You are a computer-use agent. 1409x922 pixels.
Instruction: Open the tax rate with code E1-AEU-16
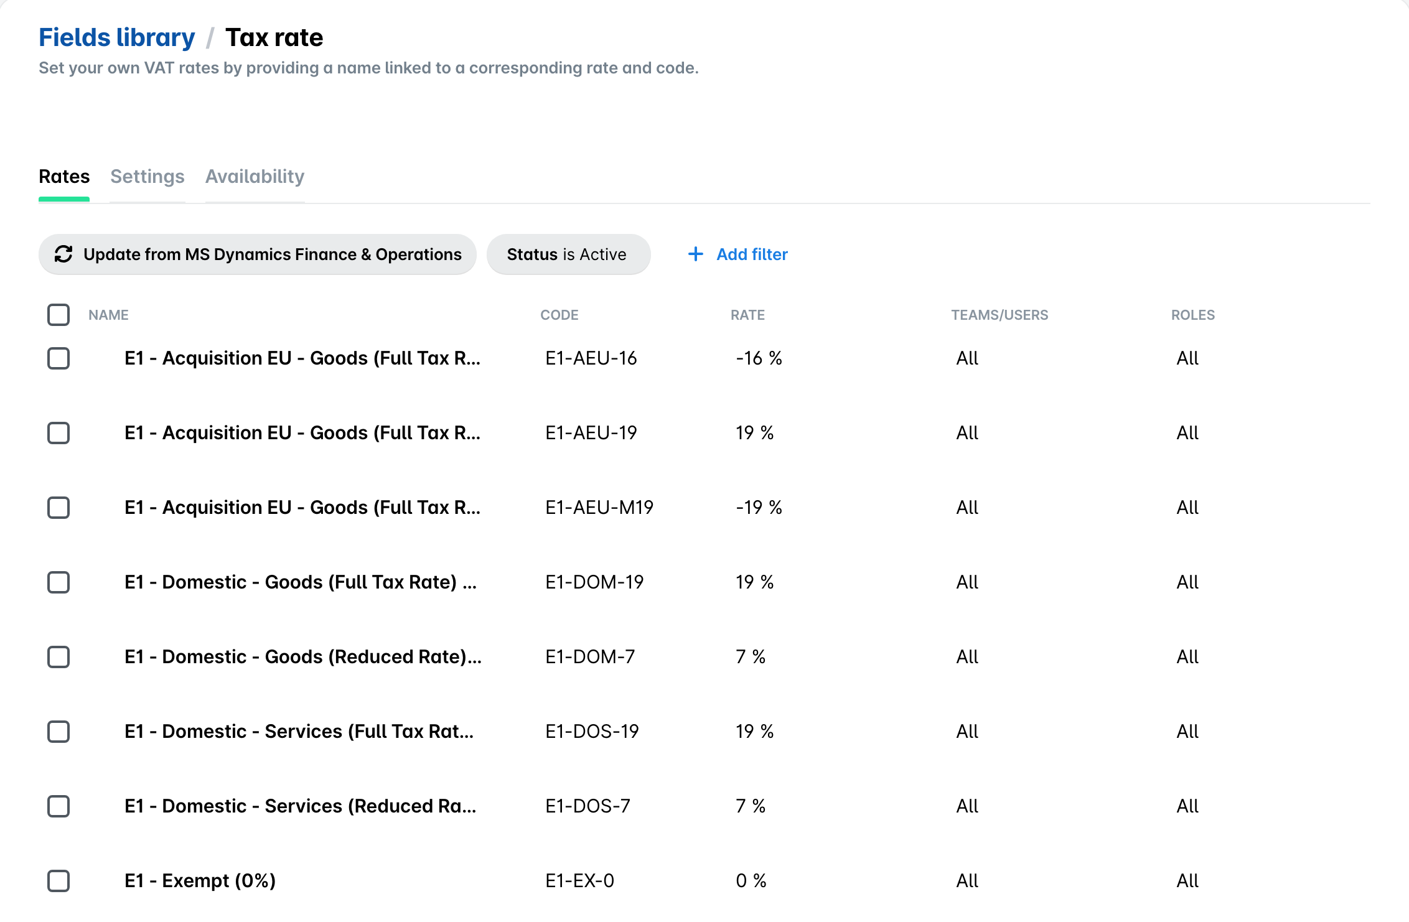[302, 358]
